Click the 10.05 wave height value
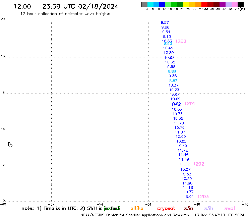248x218 pixels. click(x=181, y=142)
